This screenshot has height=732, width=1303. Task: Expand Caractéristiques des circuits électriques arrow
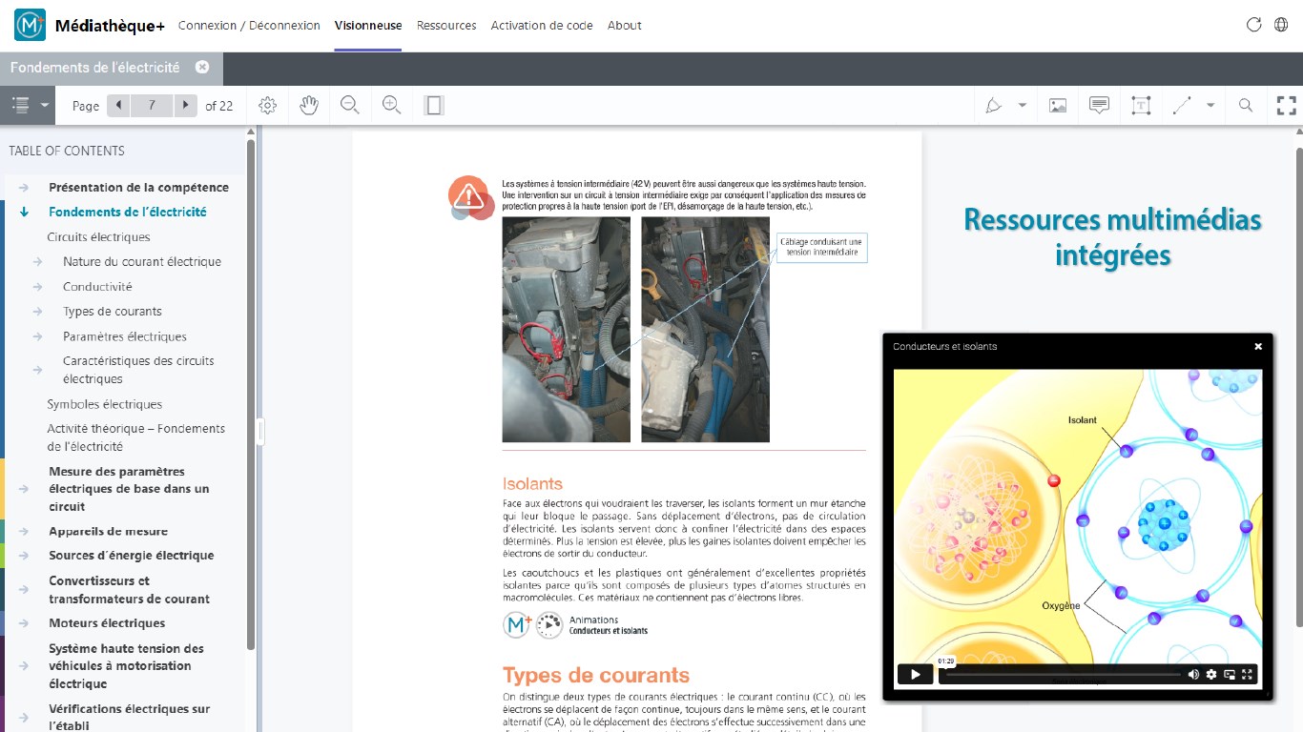click(38, 370)
